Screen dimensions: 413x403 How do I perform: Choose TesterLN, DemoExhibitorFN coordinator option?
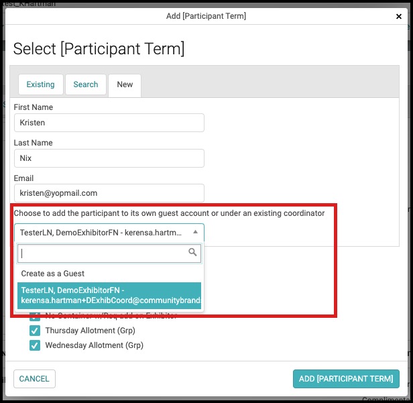tap(109, 295)
